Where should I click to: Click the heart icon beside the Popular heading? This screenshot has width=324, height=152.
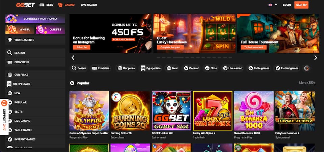click(72, 83)
